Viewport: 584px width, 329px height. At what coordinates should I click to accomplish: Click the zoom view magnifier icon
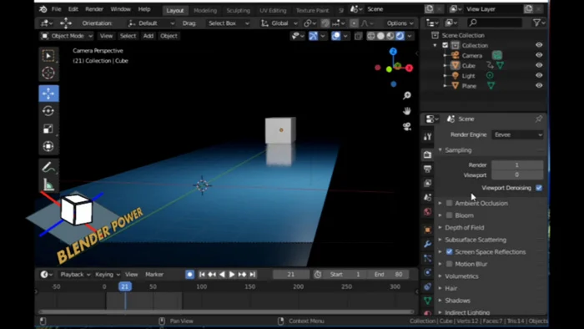[x=407, y=96]
